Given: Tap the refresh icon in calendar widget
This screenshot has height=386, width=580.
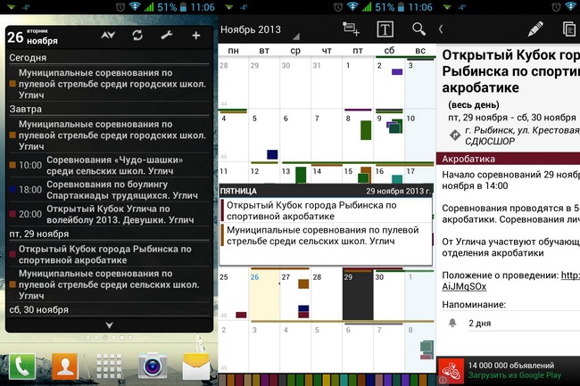Looking at the screenshot, I should point(137,36).
